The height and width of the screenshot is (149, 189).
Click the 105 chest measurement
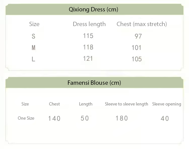[137, 59]
